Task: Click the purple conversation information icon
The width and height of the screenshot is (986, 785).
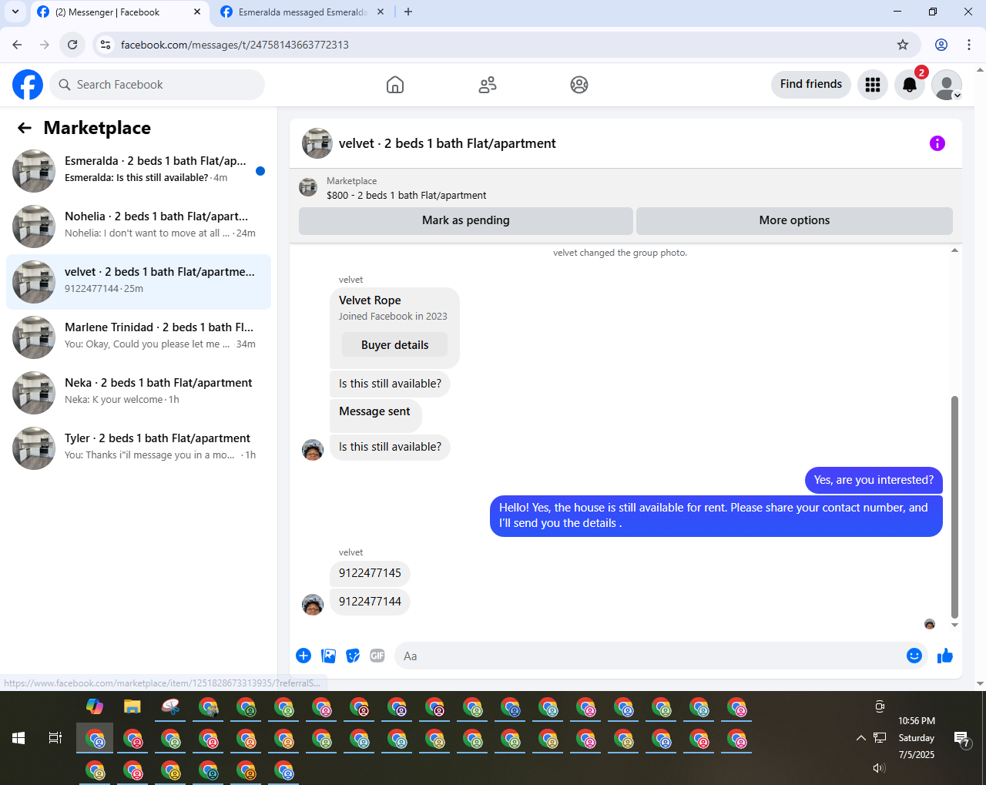Action: tap(937, 143)
